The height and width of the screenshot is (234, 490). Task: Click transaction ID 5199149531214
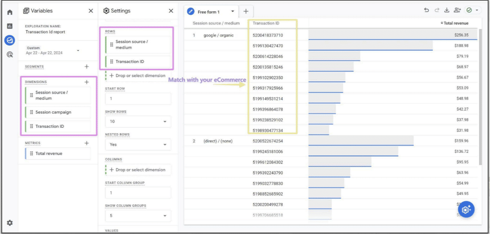click(268, 99)
